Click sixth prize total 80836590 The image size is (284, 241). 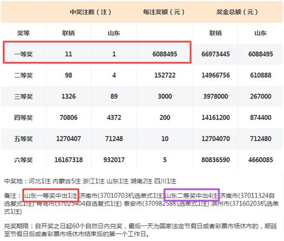pyautogui.click(x=216, y=160)
